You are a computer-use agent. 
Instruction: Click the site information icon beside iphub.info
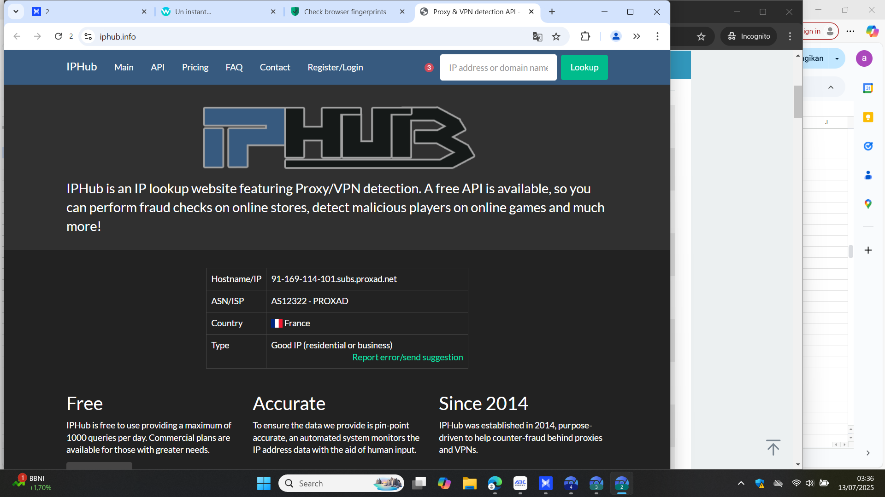(88, 36)
